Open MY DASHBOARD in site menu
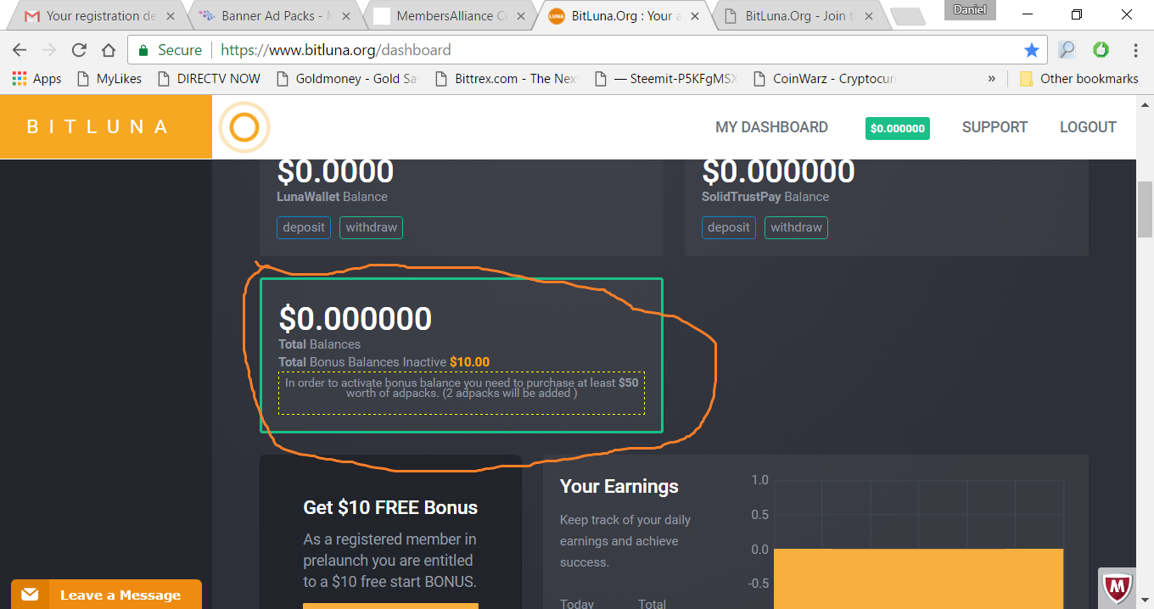Image resolution: width=1154 pixels, height=609 pixels. (771, 127)
